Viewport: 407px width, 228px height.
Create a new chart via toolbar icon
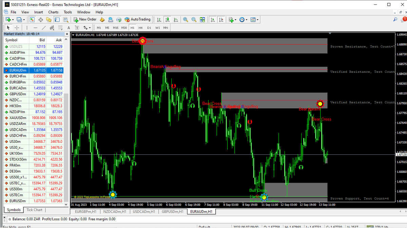[8, 20]
